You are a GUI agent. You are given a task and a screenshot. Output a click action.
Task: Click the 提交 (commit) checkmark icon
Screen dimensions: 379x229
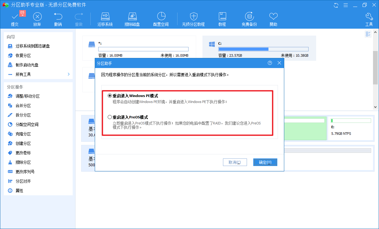pos(15,18)
